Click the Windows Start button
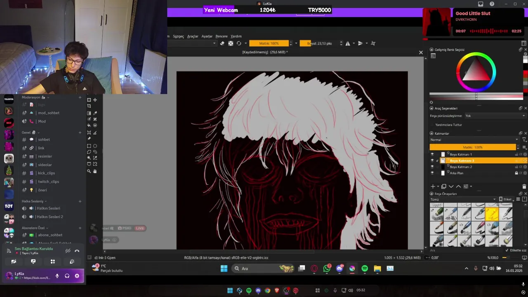The image size is (528, 297). tap(224, 269)
